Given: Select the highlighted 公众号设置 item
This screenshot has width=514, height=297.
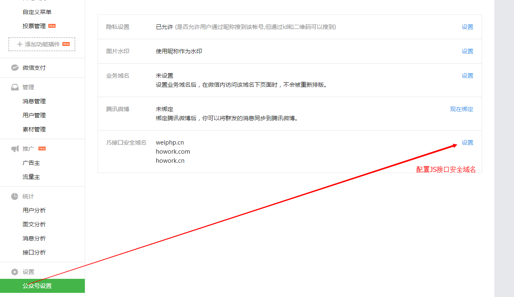Looking at the screenshot, I should (x=37, y=286).
